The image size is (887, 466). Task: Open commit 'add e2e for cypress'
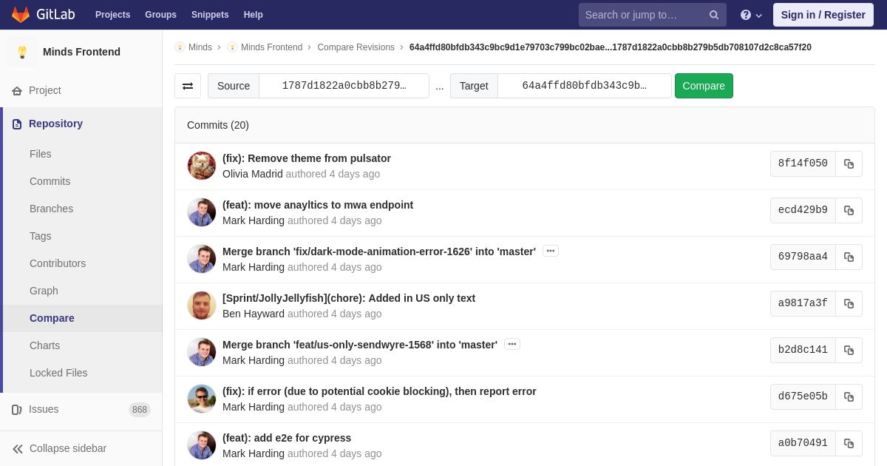pos(287,438)
